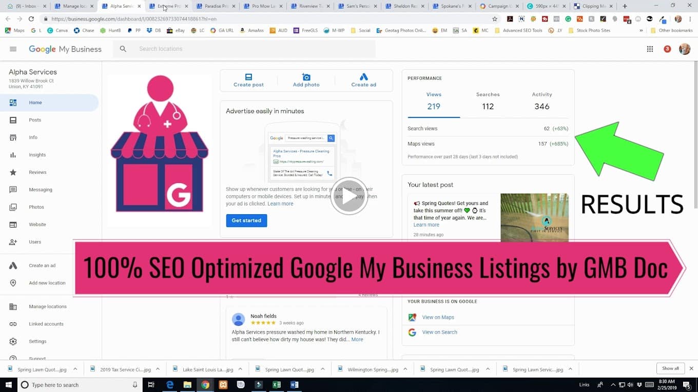Expand Noah fields review with More
This screenshot has width=698, height=392.
(x=357, y=339)
